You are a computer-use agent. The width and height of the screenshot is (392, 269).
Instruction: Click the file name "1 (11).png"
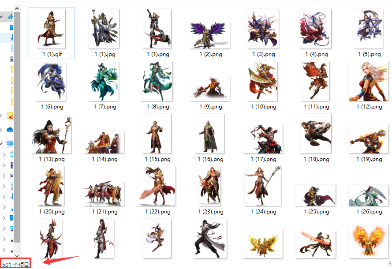(x=316, y=107)
